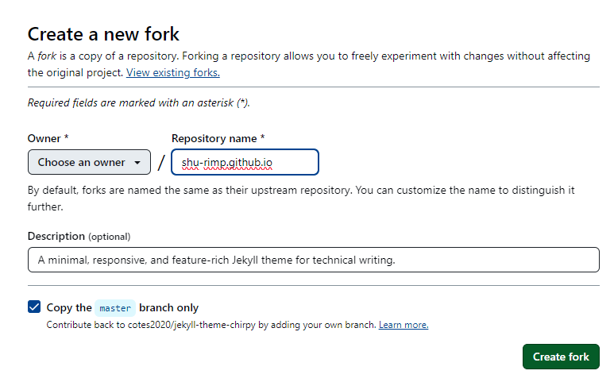Open the Choose an owner dropdown
This screenshot has height=382, width=614.
89,162
